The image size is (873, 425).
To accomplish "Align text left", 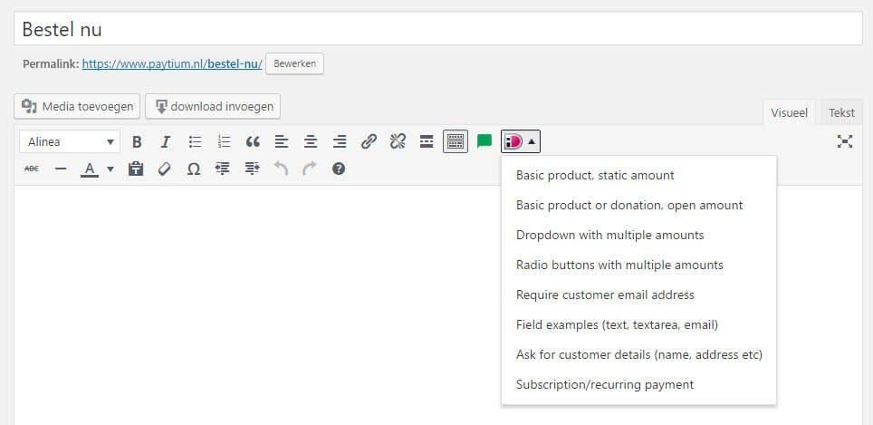I will [x=282, y=141].
